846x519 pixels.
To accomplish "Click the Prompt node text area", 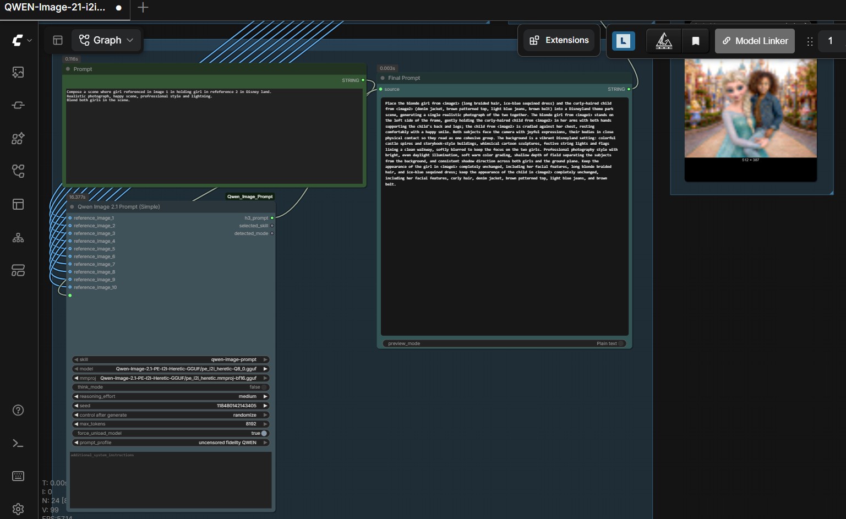I will point(215,136).
